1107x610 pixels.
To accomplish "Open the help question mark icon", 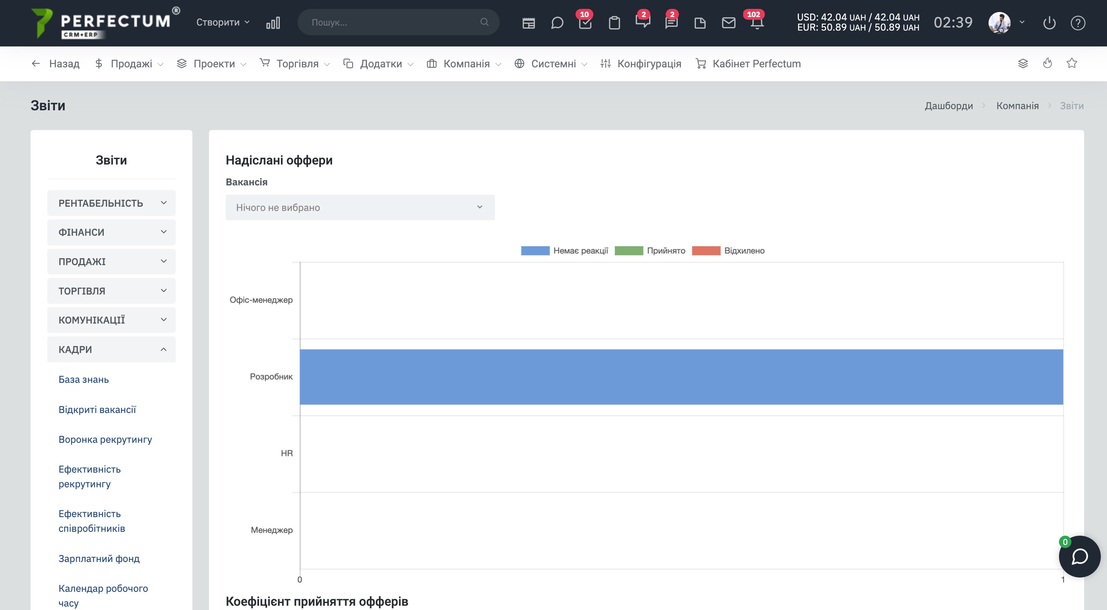I will 1078,23.
